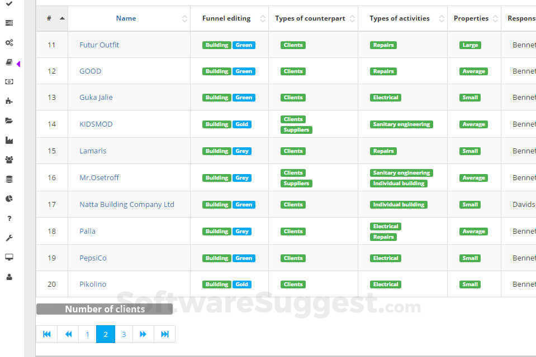Jump to the last page
Screen dimensions: 536x357
[165, 334]
